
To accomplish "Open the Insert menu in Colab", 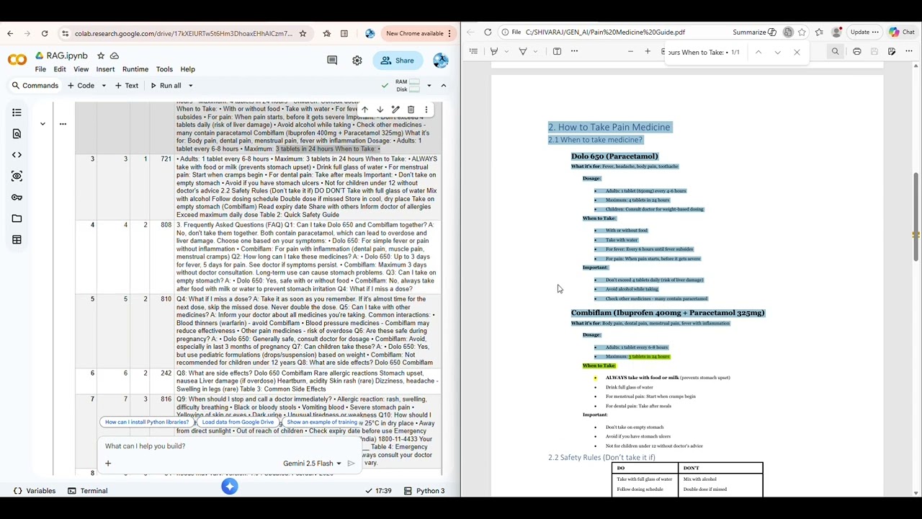I will coord(105,69).
